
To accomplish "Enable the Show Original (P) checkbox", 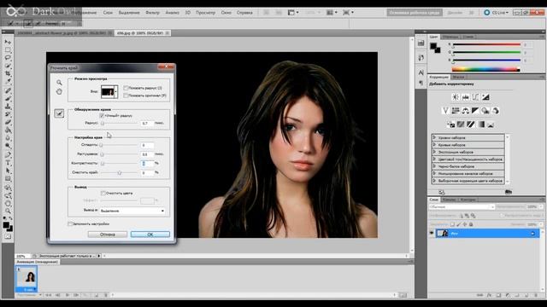I will (x=126, y=96).
